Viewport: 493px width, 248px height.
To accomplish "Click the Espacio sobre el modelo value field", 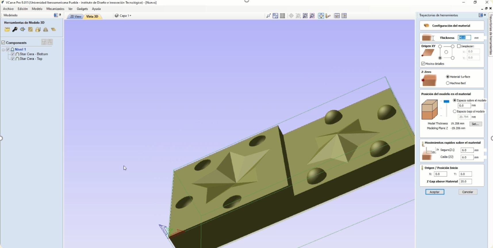I will coord(464,105).
